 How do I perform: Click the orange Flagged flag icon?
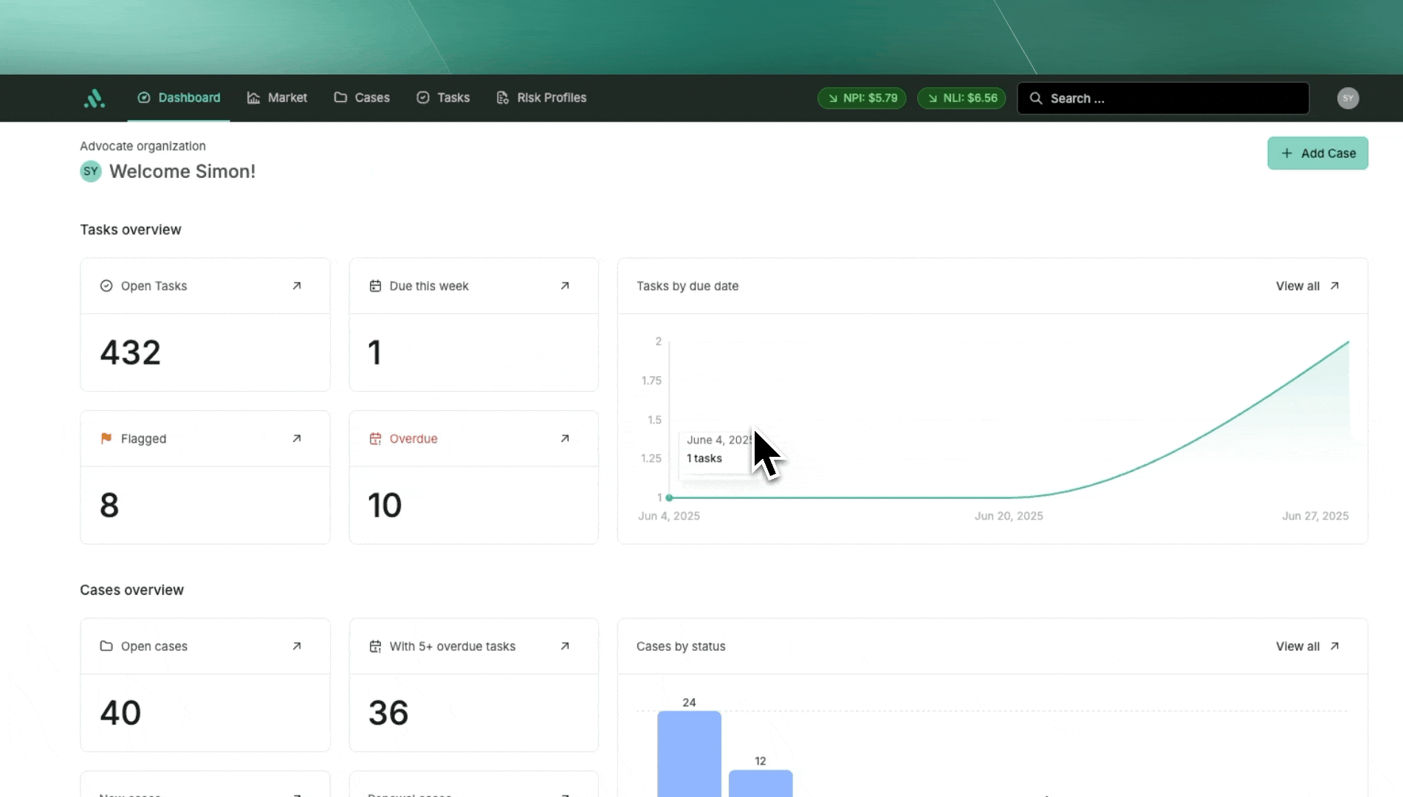coord(106,438)
